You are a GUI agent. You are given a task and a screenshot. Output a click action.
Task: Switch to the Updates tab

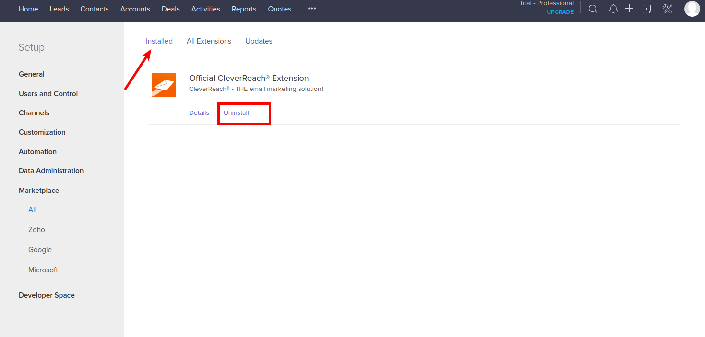click(x=259, y=41)
